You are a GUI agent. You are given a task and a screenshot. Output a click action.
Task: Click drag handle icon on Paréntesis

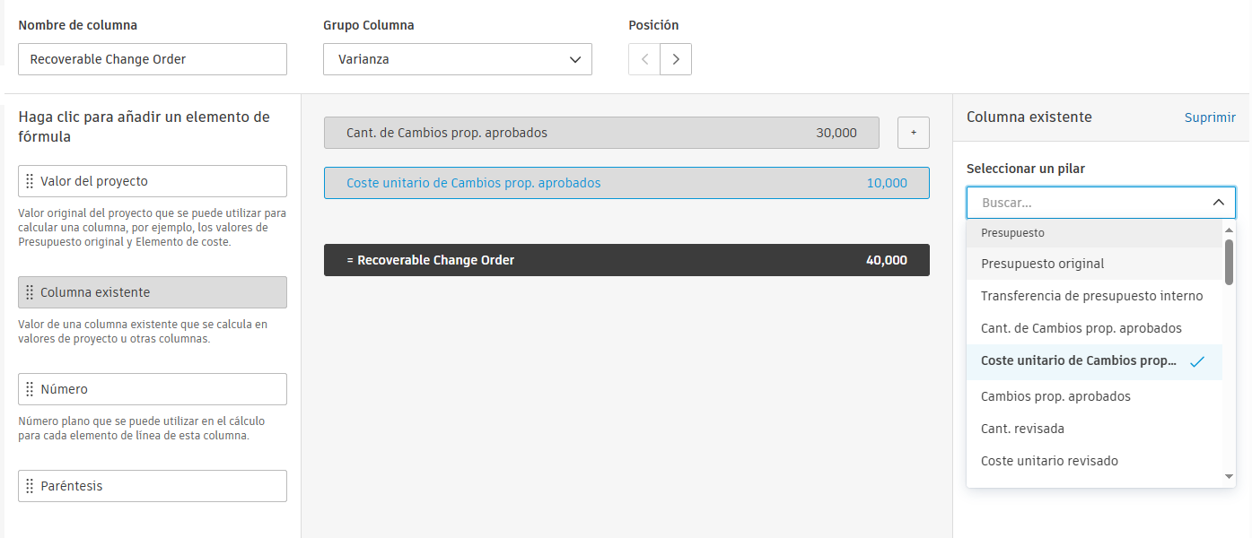tap(30, 486)
